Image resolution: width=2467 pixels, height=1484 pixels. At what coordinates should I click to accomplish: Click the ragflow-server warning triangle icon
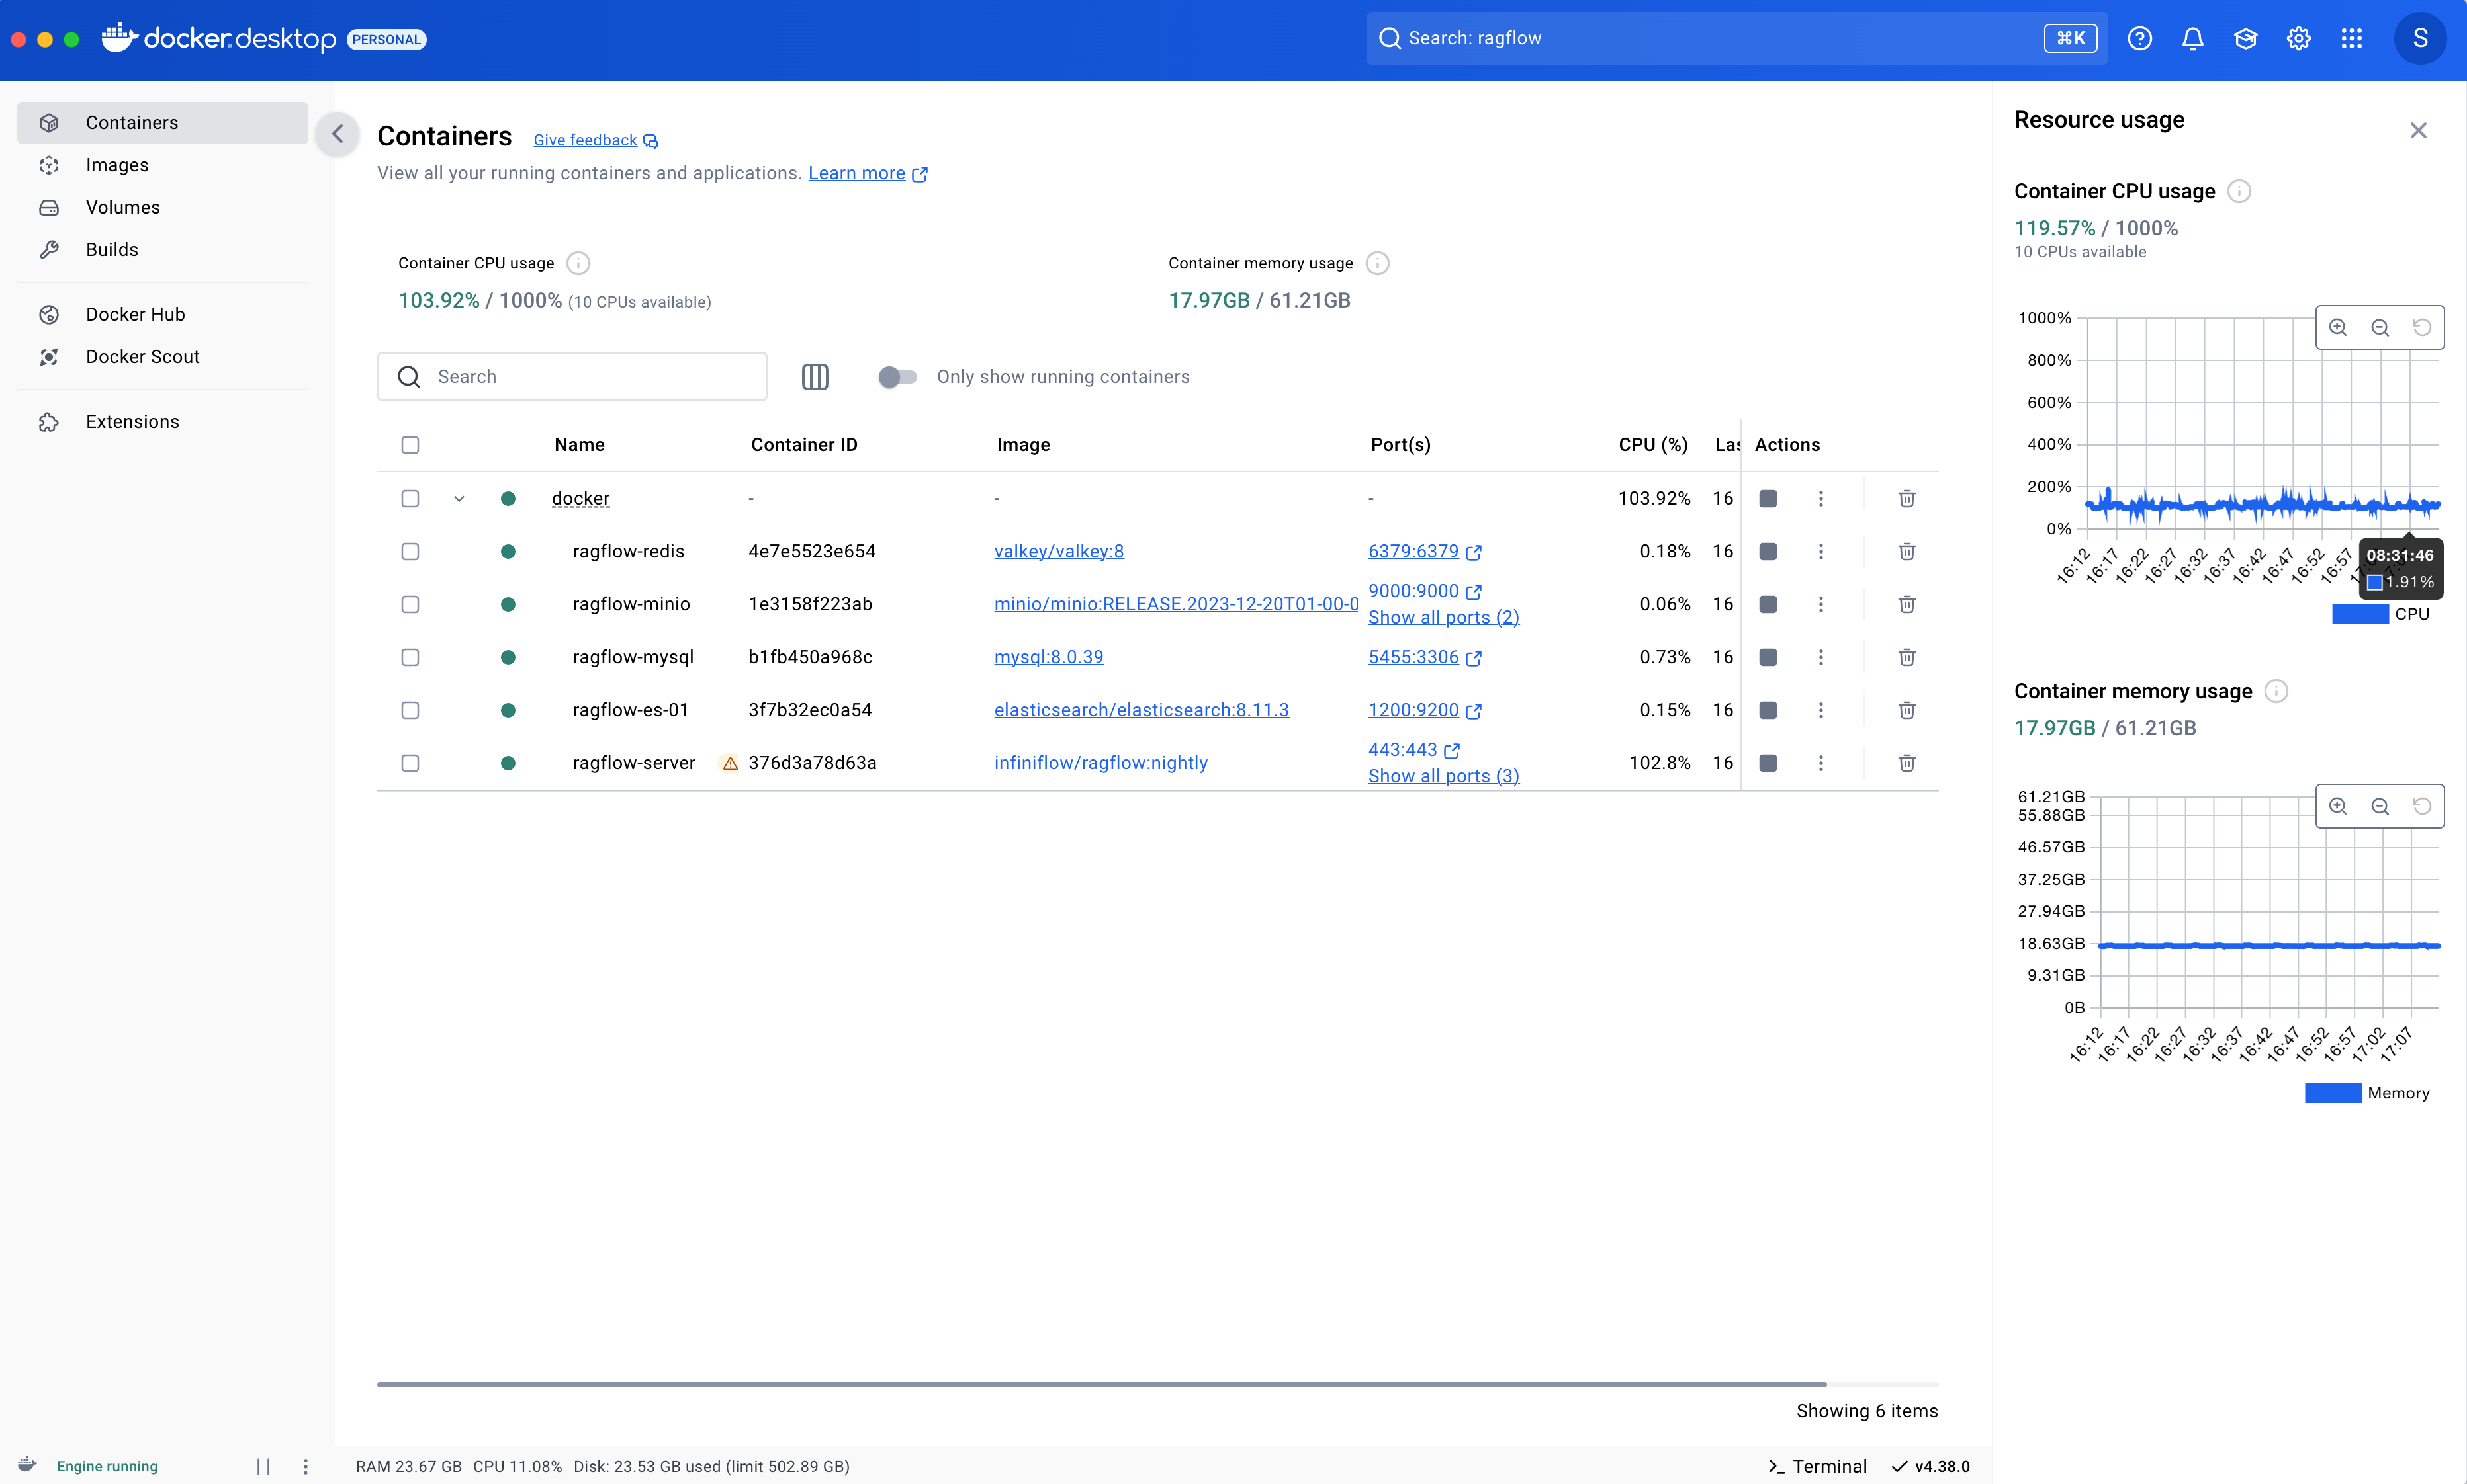[729, 763]
